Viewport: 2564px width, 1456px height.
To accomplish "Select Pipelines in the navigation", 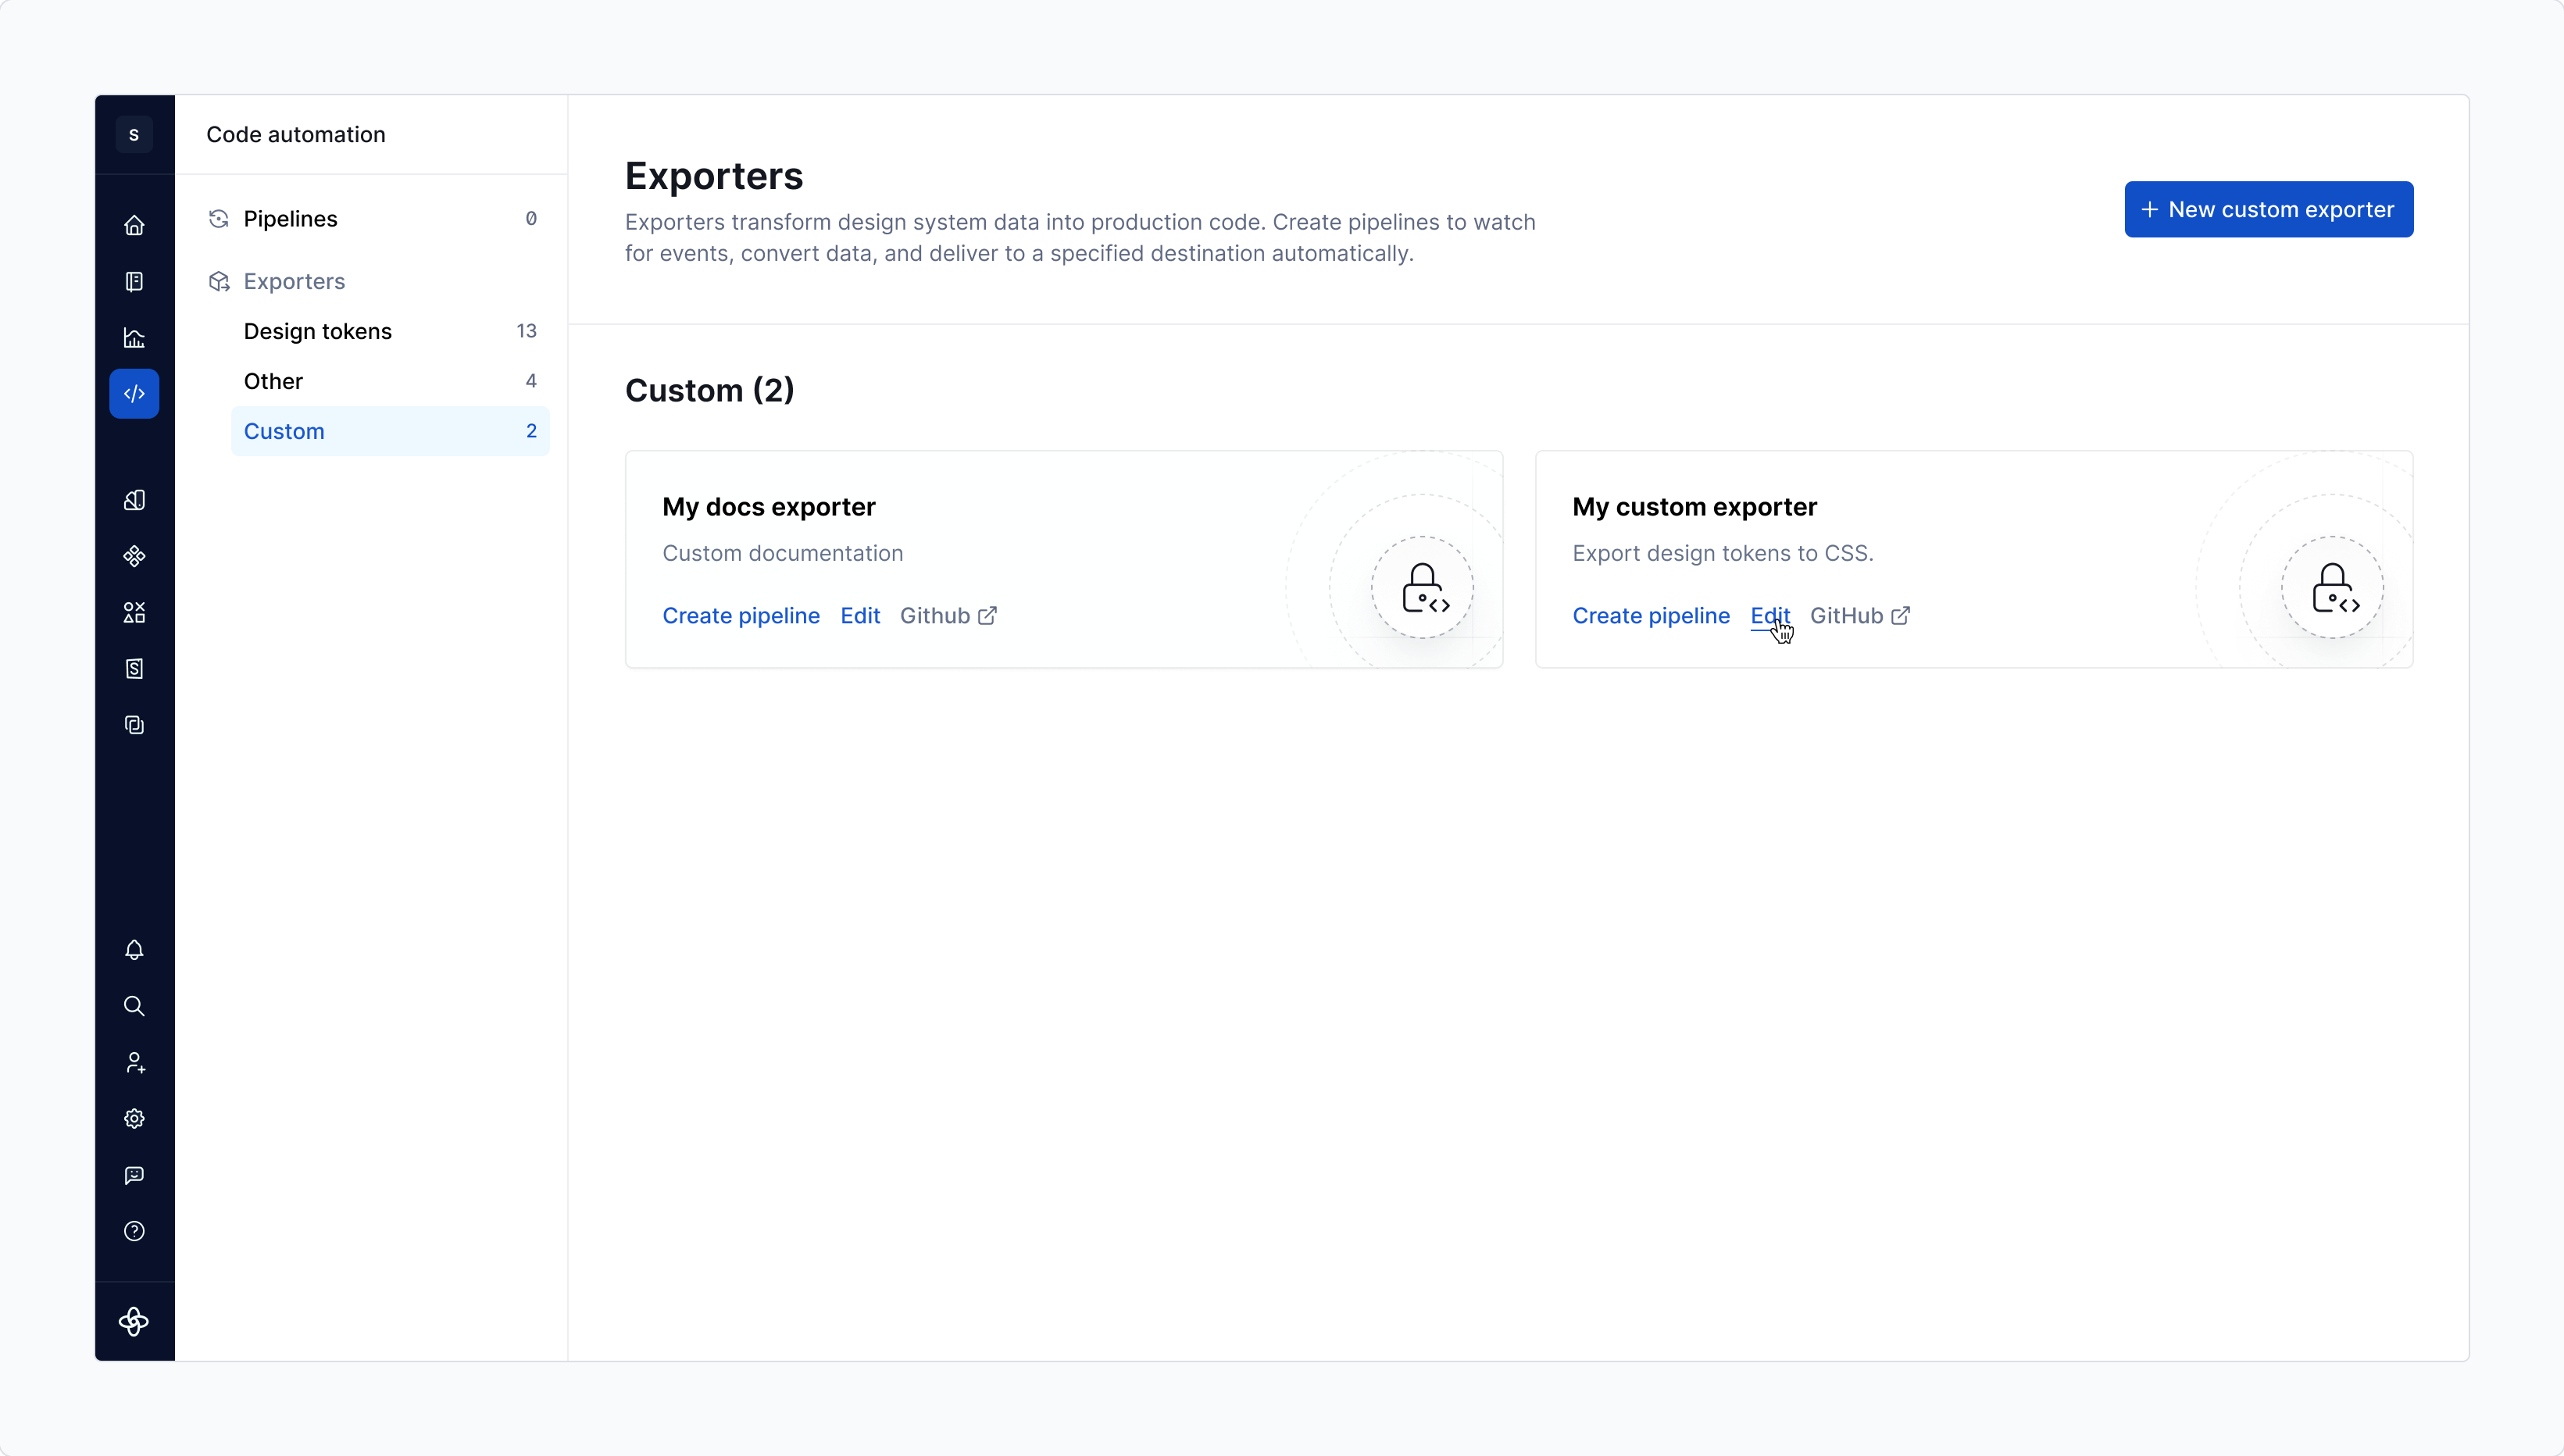I will click(x=290, y=219).
